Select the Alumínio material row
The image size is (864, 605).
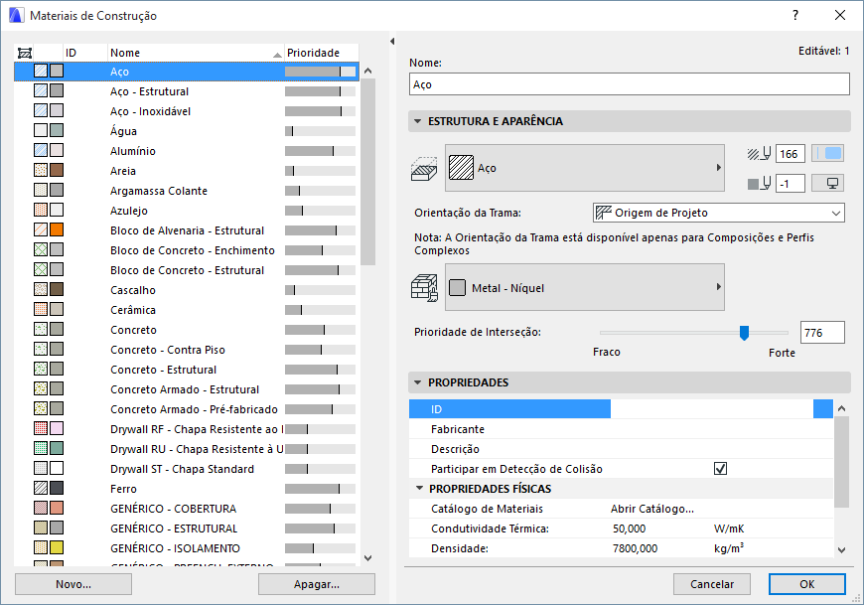[187, 150]
